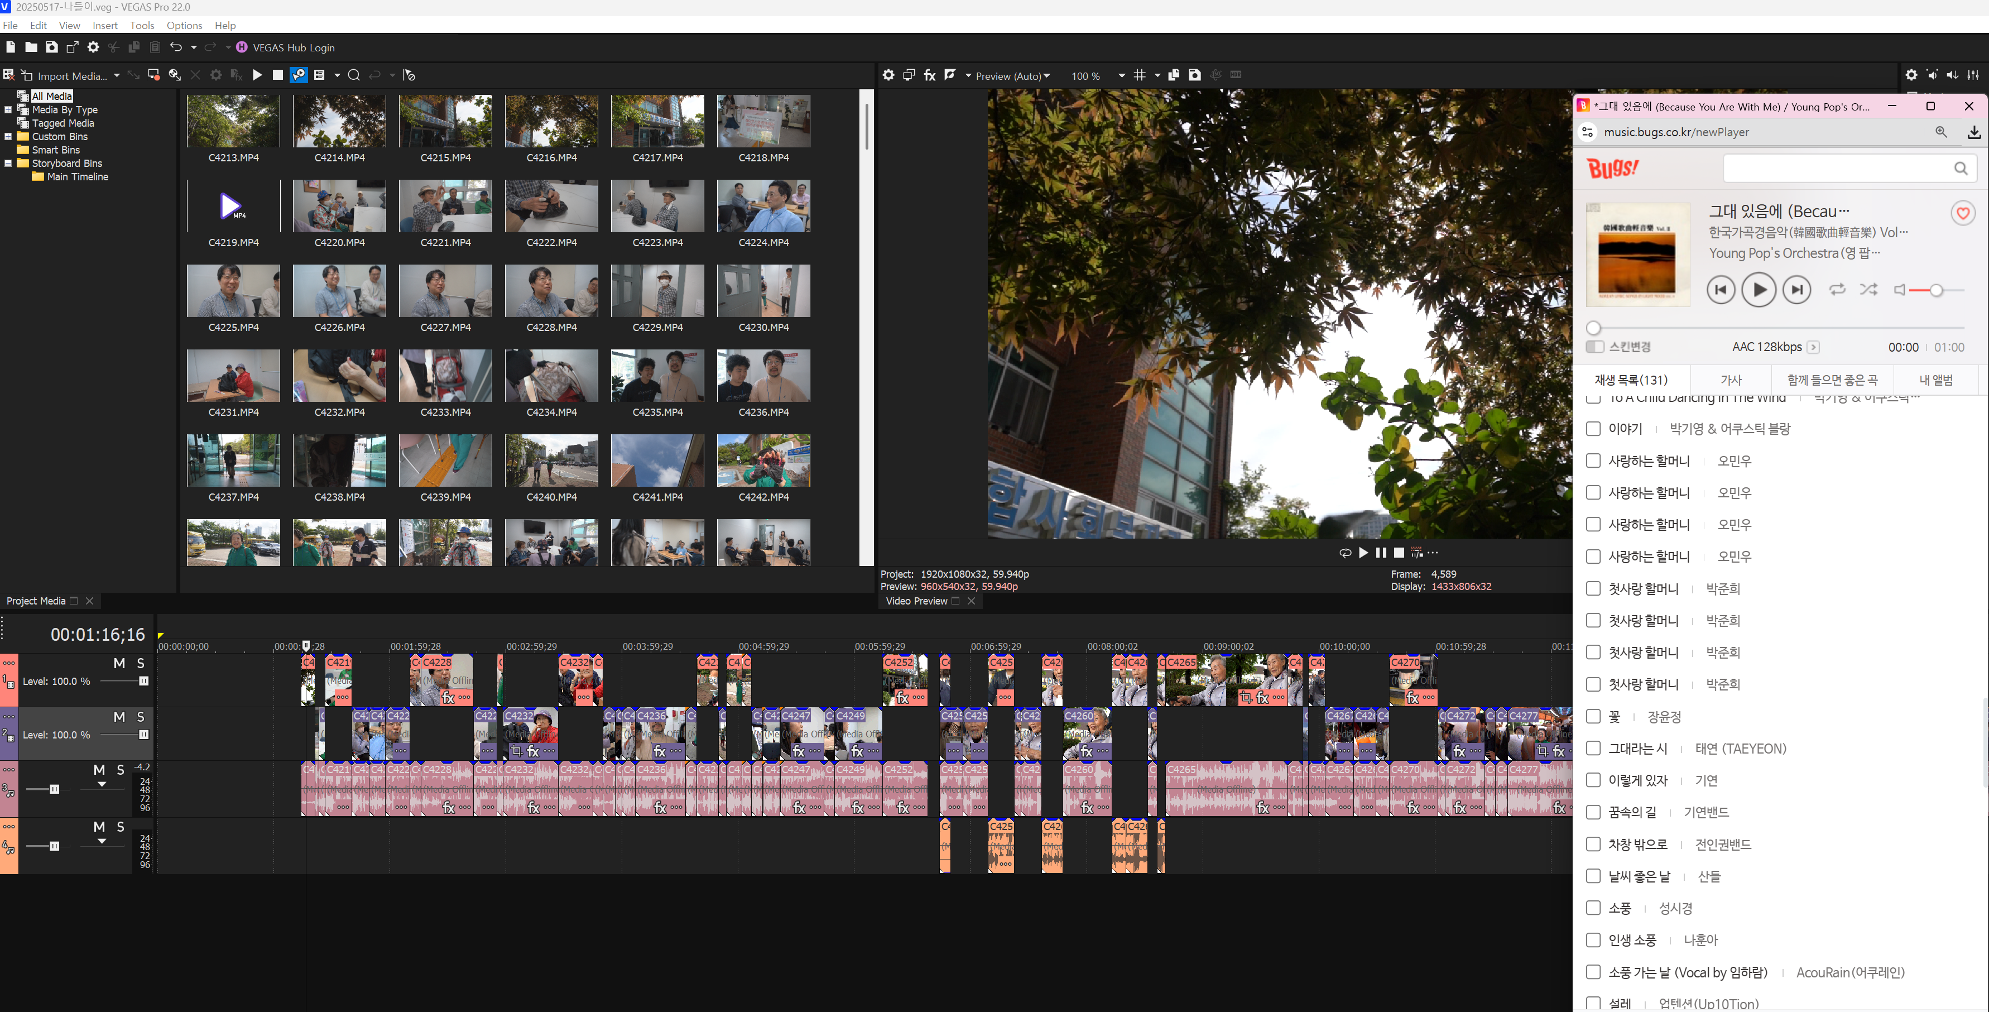Select the C4224.MP4 media thumbnail
Viewport: 1989px width, 1012px height.
763,207
